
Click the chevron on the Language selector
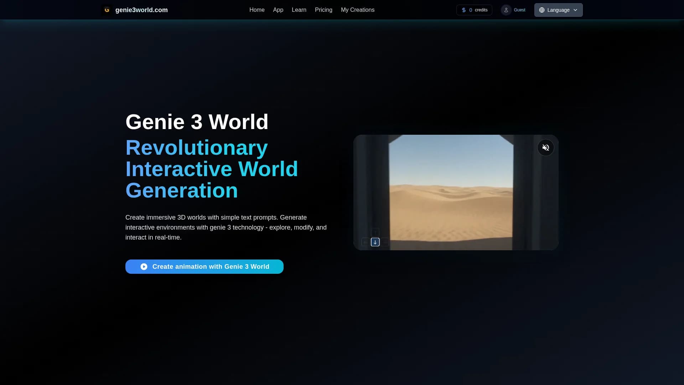pyautogui.click(x=575, y=10)
